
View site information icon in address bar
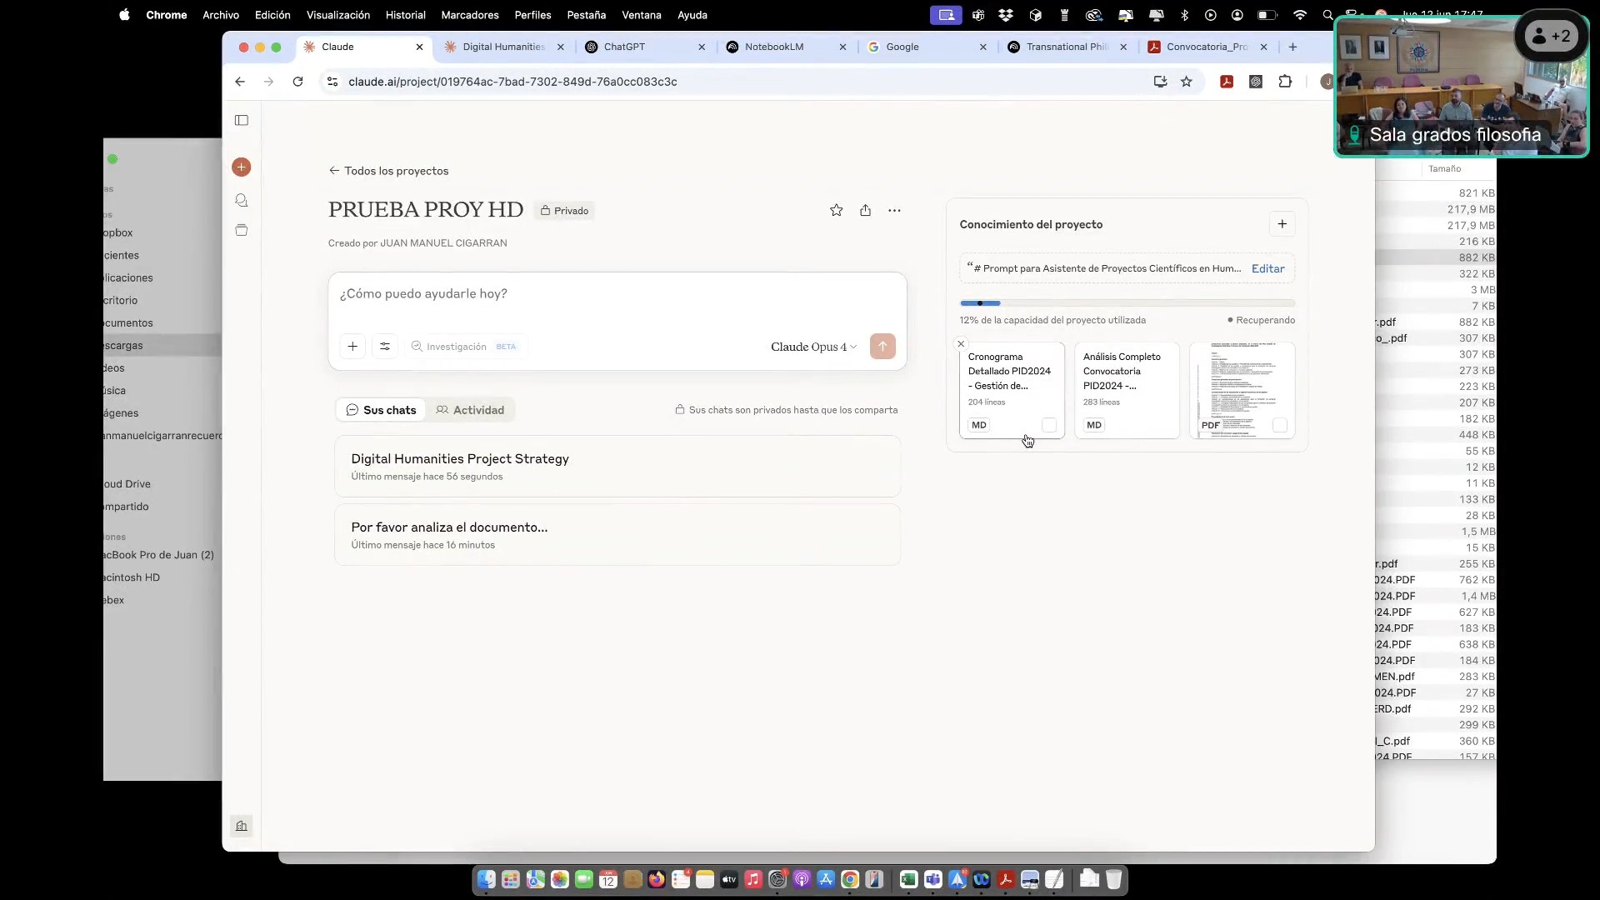[332, 82]
